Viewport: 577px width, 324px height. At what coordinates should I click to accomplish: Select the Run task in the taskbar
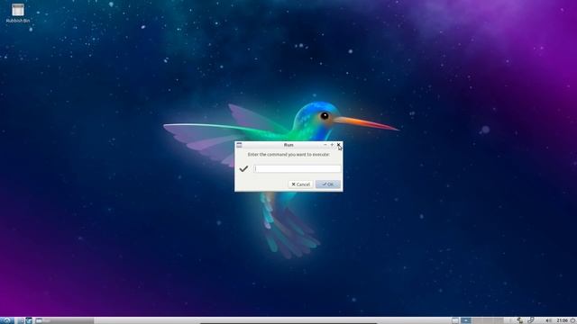click(x=64, y=320)
